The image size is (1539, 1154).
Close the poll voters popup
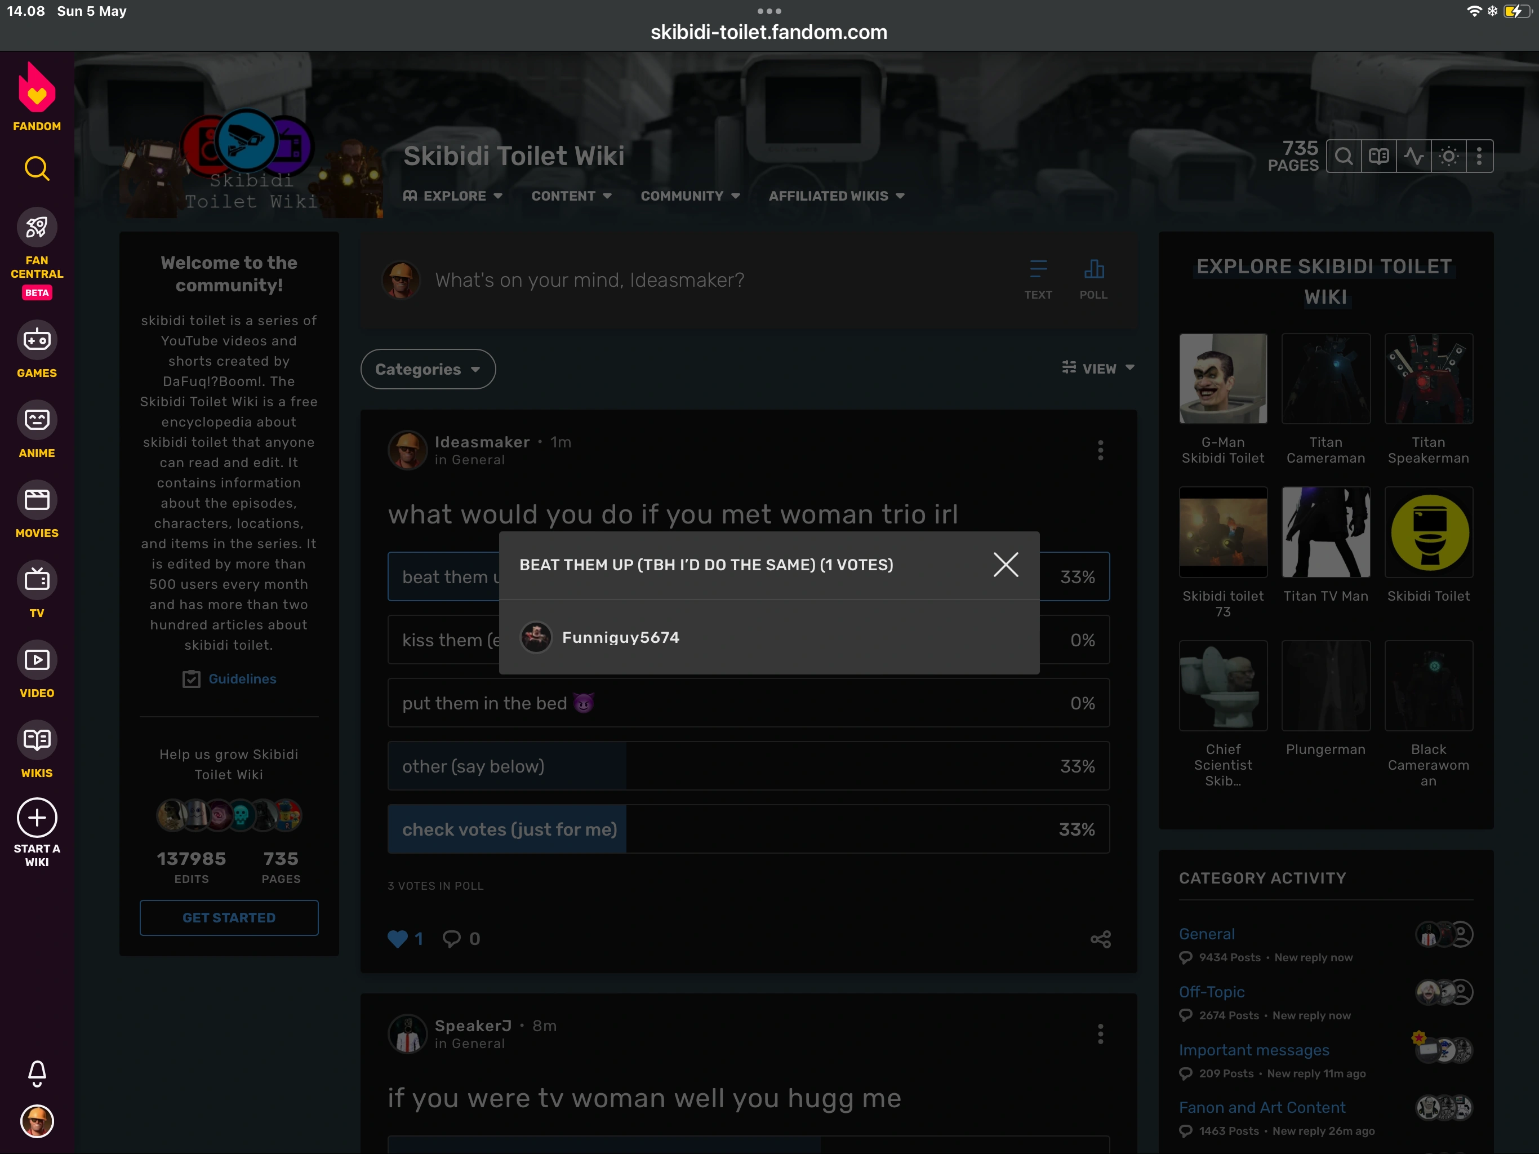[1006, 565]
